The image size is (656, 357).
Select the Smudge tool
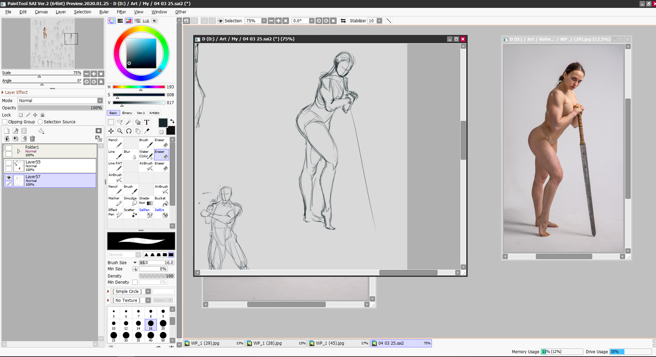pos(131,201)
